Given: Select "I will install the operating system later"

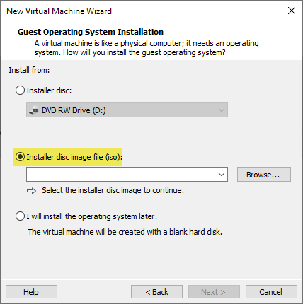Looking at the screenshot, I should 20,216.
